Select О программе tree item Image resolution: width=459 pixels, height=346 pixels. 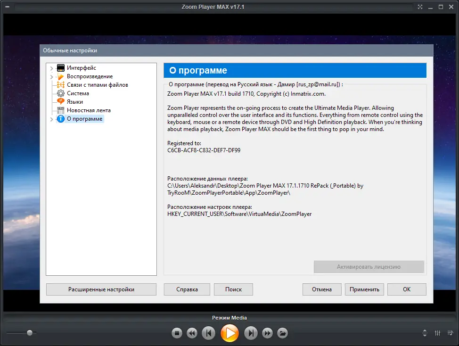click(85, 119)
